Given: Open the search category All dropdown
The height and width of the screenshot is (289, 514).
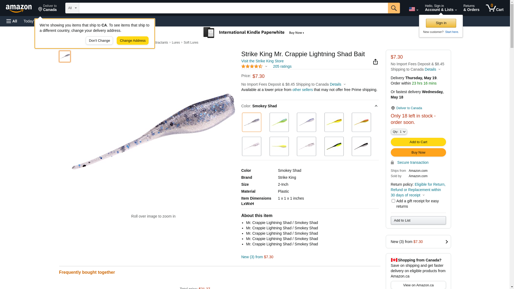Looking at the screenshot, I should [72, 8].
